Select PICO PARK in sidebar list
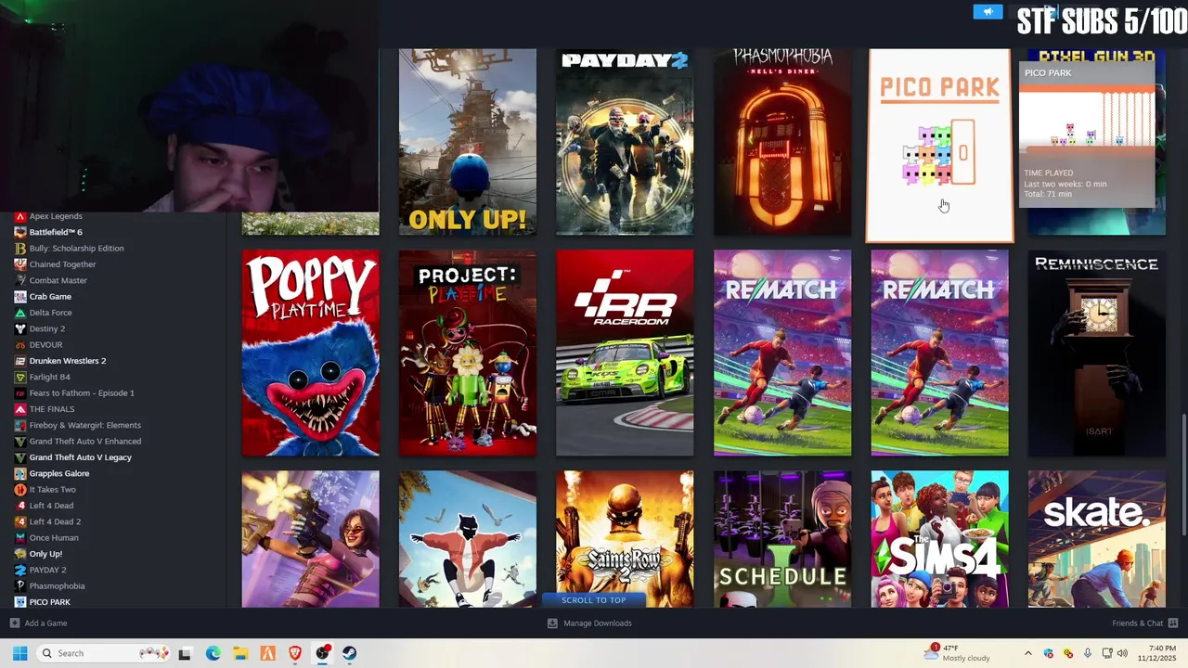The image size is (1188, 668). [x=50, y=602]
